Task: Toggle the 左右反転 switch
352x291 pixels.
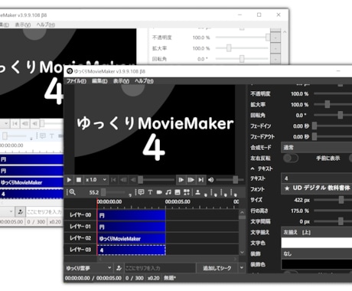Action: (291, 158)
